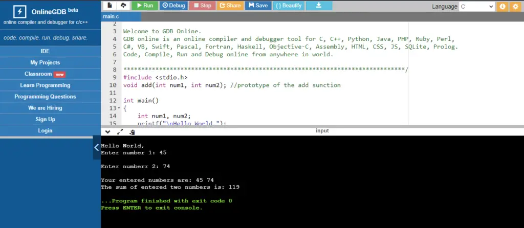The width and height of the screenshot is (524, 228).
Task: Open Learn Programming in the sidebar
Action: click(x=45, y=85)
